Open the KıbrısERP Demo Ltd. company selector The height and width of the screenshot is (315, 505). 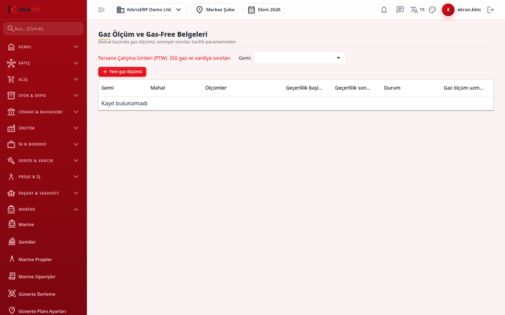tap(149, 10)
